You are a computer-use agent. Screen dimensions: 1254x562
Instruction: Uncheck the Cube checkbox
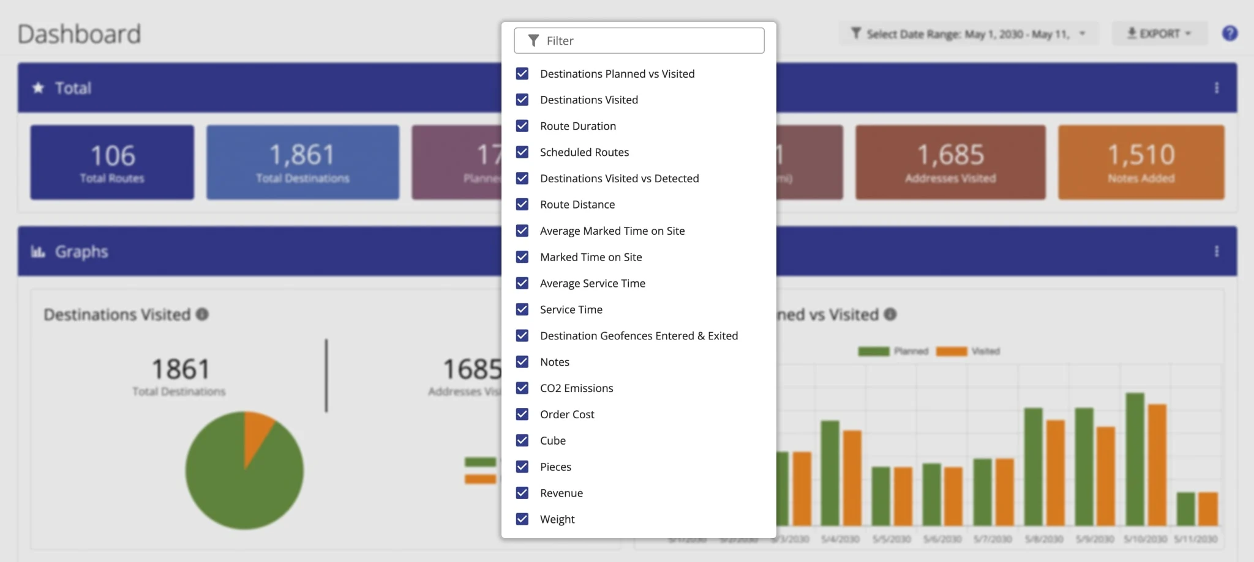[x=522, y=440]
